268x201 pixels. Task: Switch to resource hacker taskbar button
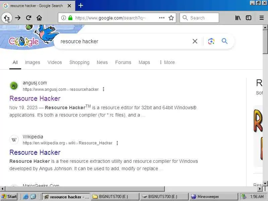tap(66, 197)
